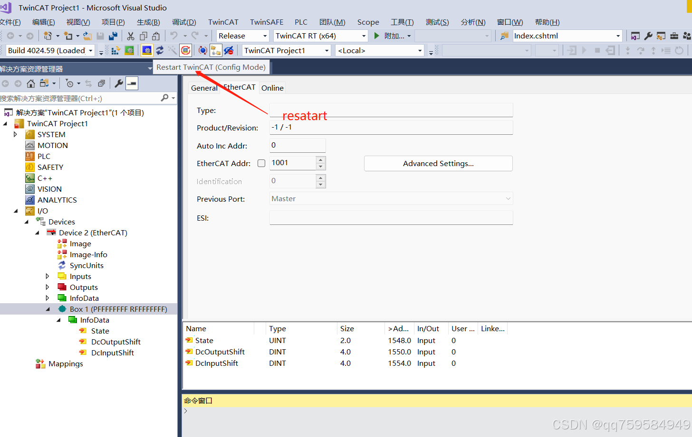Click the wrench Properties icon in Solution Explorer
The width and height of the screenshot is (692, 437).
click(x=119, y=84)
